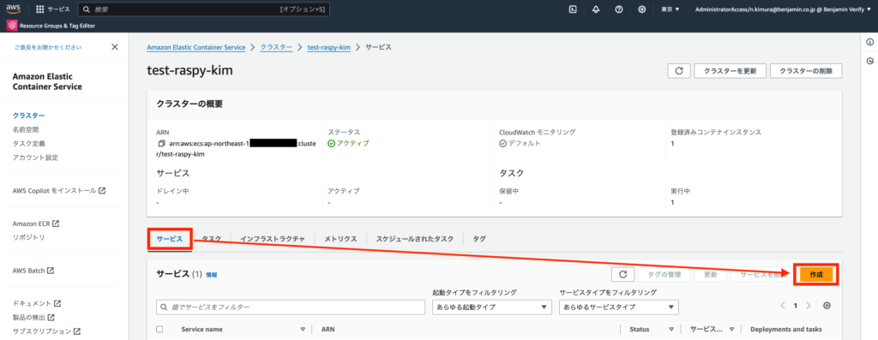
Task: Close the left navigation panel
Action: click(x=115, y=47)
